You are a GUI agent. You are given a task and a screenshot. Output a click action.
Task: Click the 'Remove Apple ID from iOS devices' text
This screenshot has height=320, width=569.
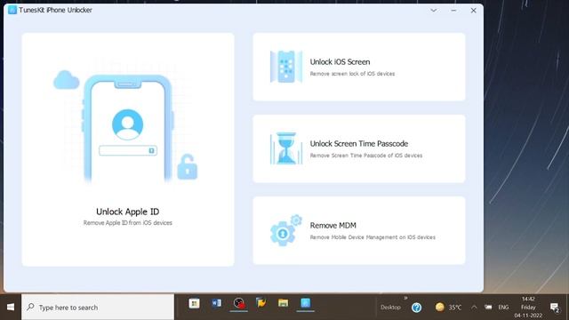pos(128,223)
